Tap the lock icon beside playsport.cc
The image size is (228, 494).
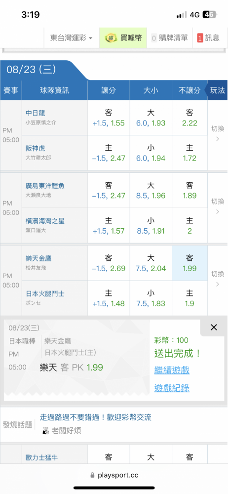point(92,475)
